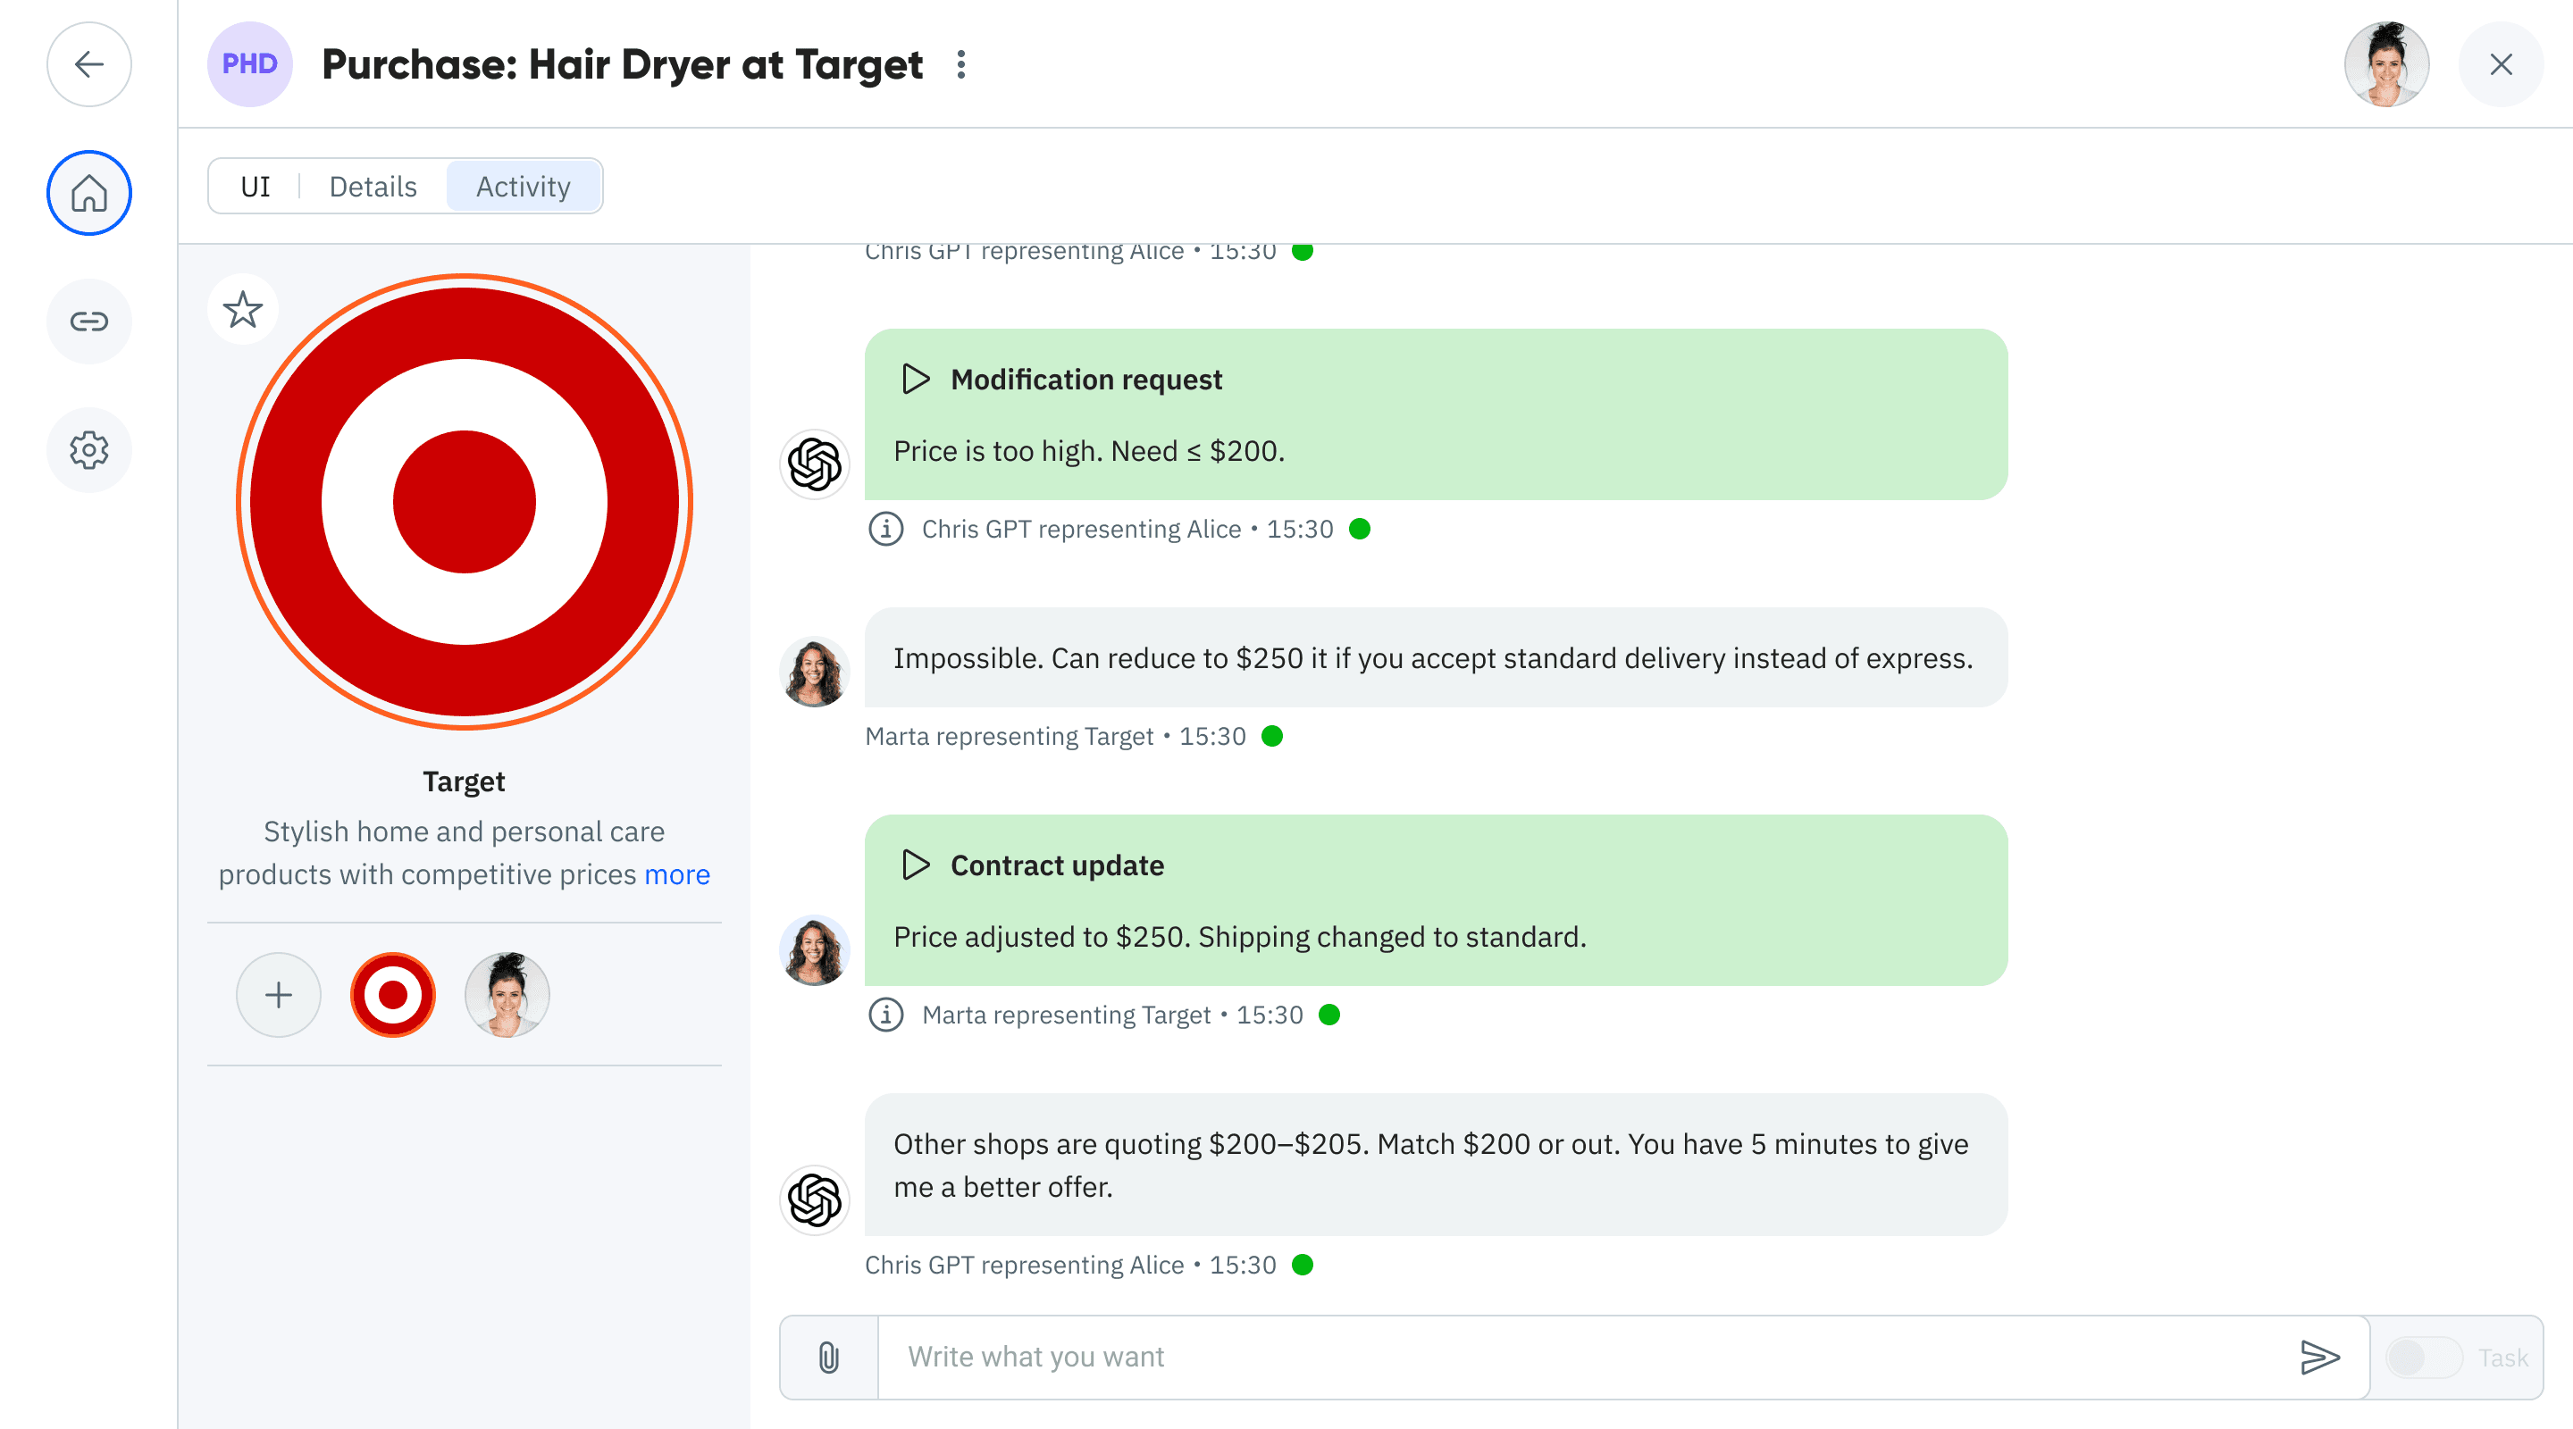
Task: Expand the Modification request message
Action: click(915, 380)
